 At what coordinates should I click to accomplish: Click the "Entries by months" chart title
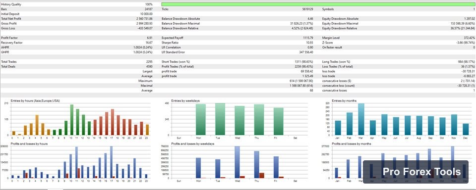(344, 100)
